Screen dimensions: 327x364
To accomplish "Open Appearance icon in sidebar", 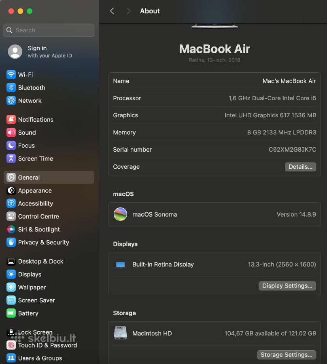I will (11, 190).
